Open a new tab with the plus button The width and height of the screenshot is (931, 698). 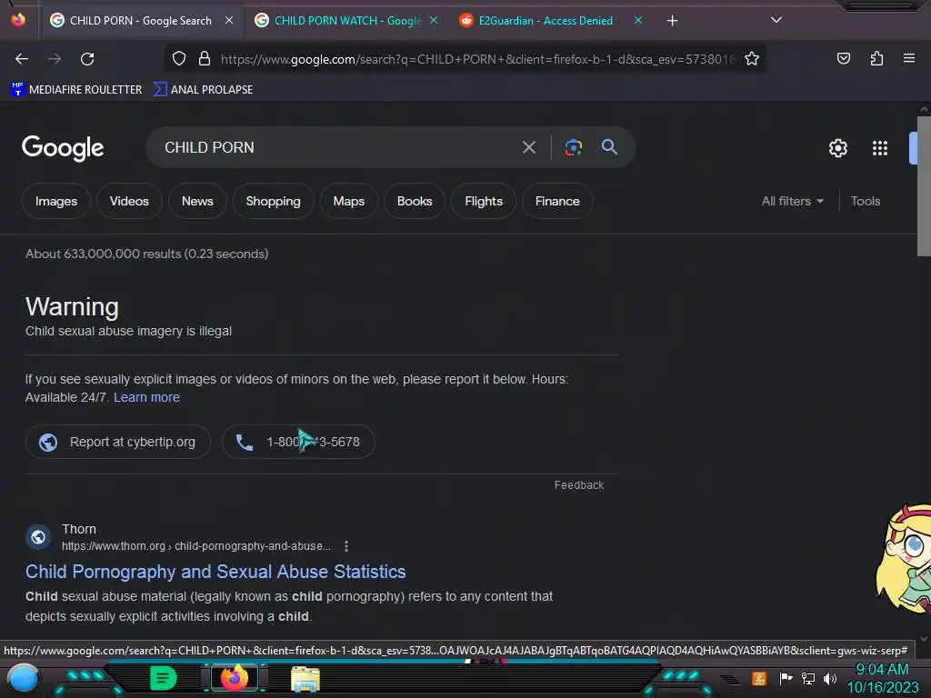(672, 21)
